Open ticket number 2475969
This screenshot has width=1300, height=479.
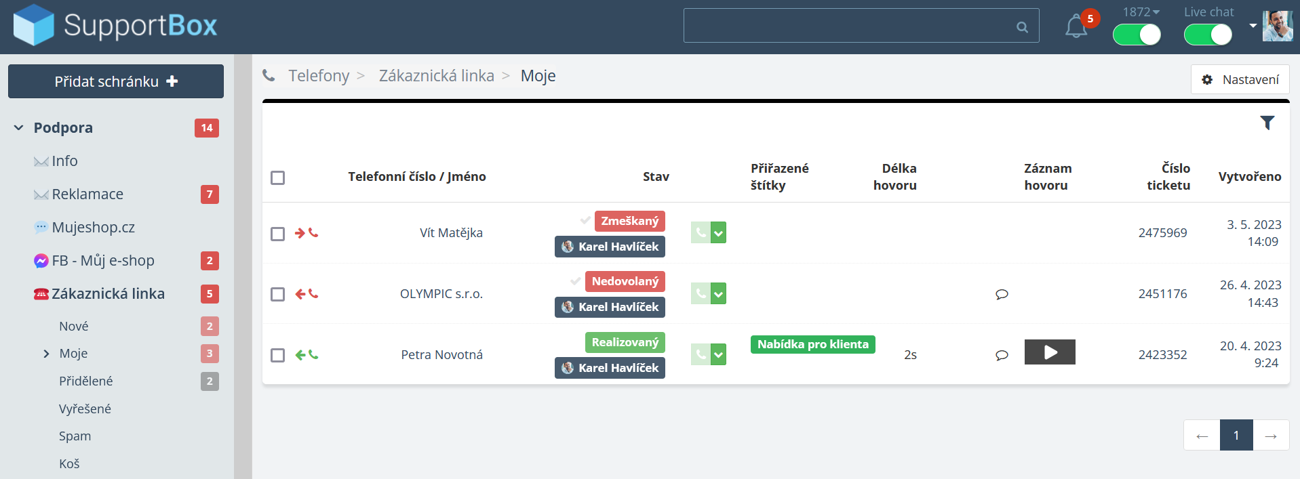tap(1162, 233)
